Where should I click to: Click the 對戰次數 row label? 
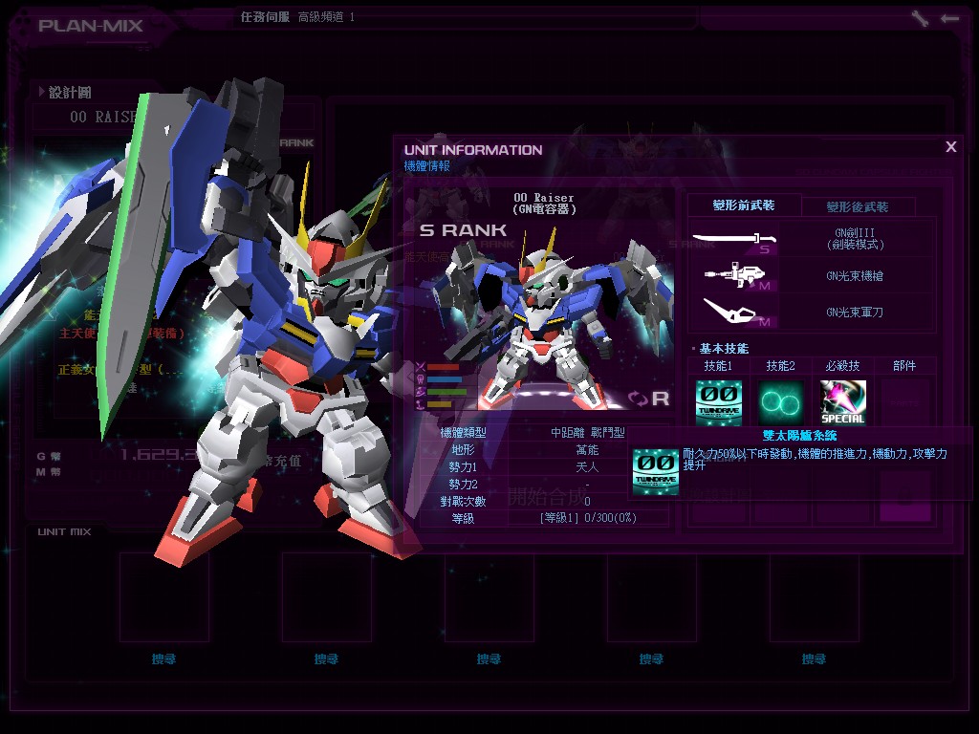[463, 501]
